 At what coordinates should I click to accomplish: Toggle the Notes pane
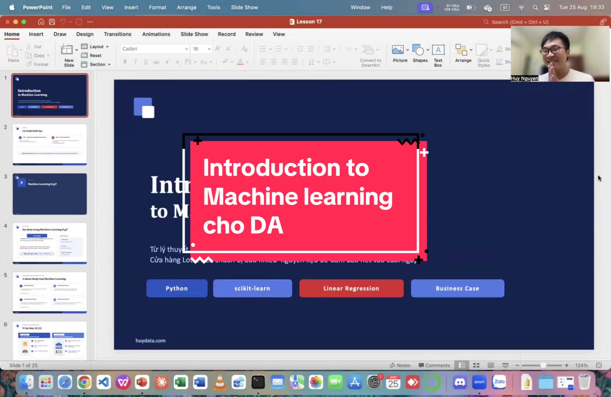point(400,365)
